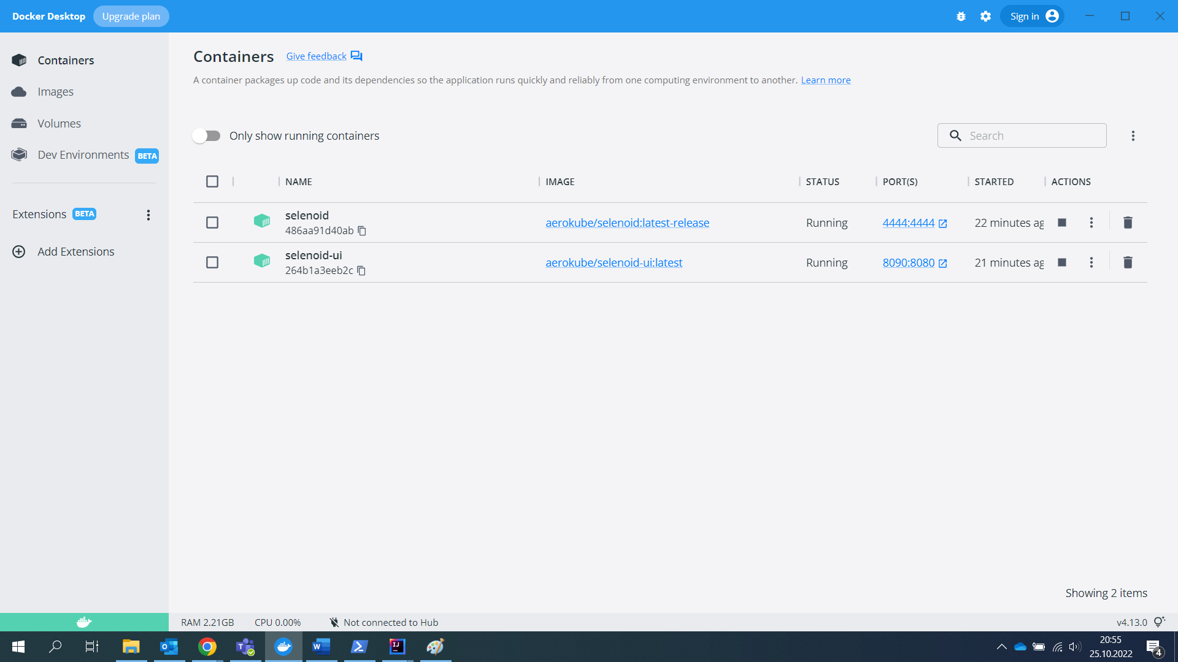Click the tips lightbulb icon

pos(1159,622)
